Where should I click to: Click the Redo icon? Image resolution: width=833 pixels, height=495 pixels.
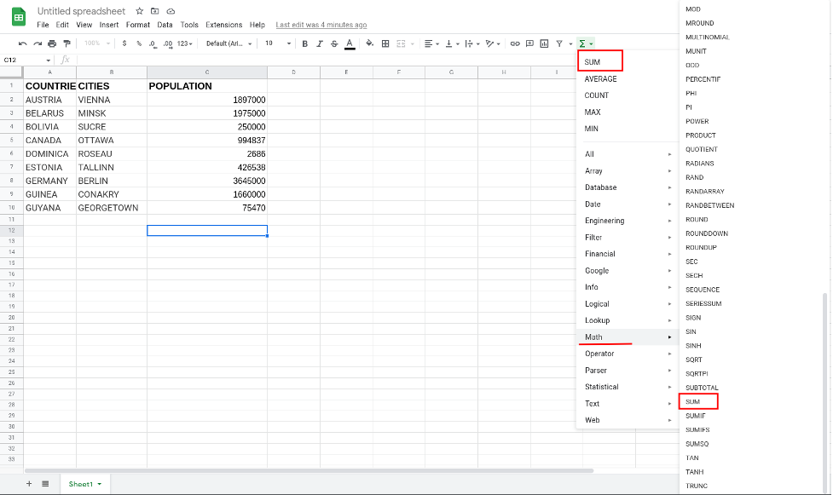tap(38, 43)
